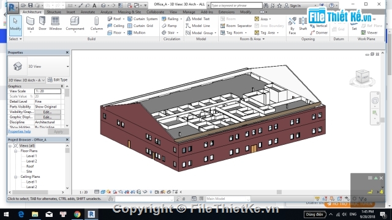Click the keyword search field
Screen dimensions: 392x220
[236, 5]
